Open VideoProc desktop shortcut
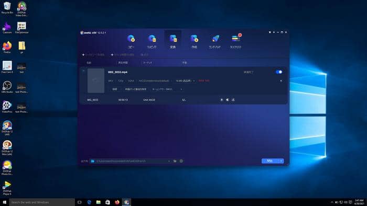The width and height of the screenshot is (367, 206). tap(7, 107)
